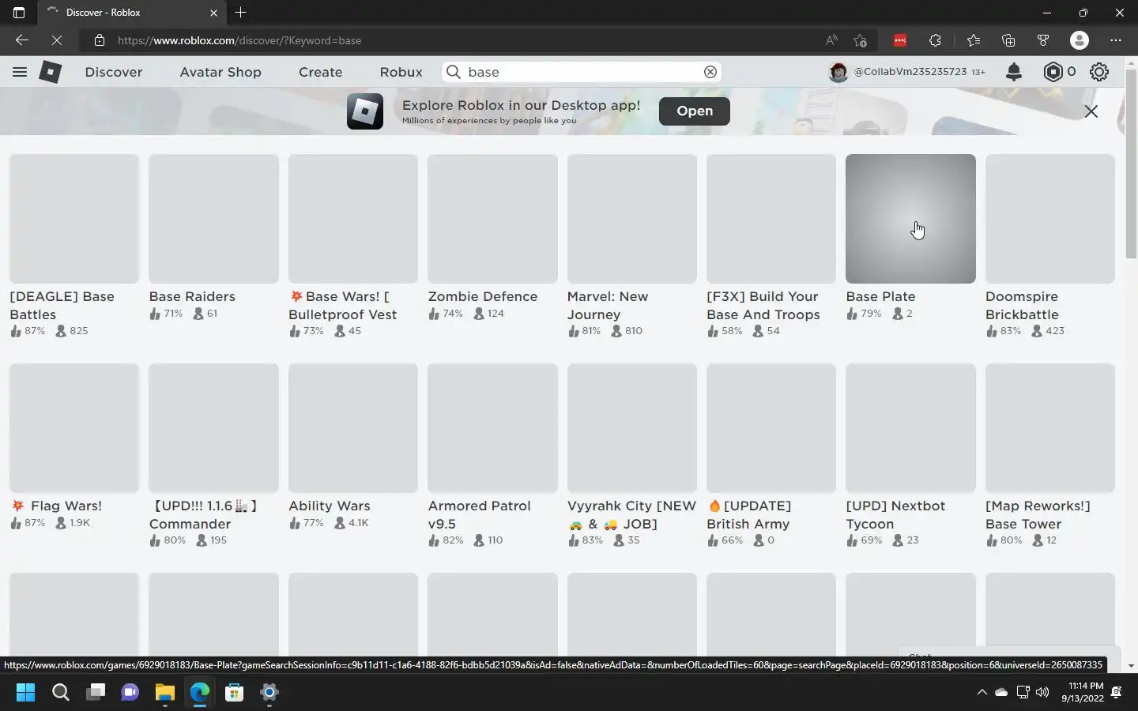
Task: Open Windows notification center icon
Action: (x=1117, y=693)
